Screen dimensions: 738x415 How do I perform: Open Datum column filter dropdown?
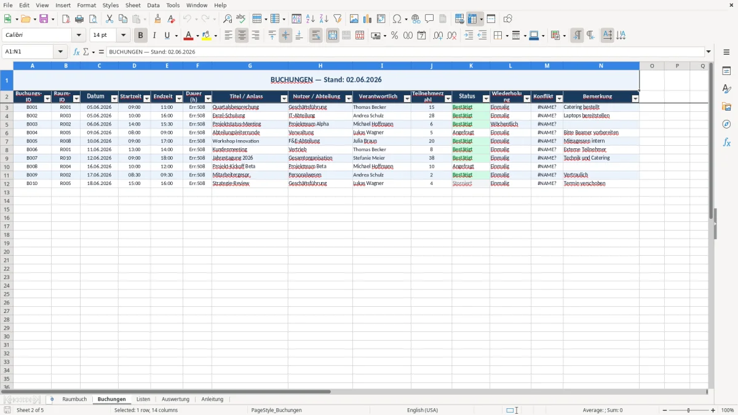tap(114, 99)
